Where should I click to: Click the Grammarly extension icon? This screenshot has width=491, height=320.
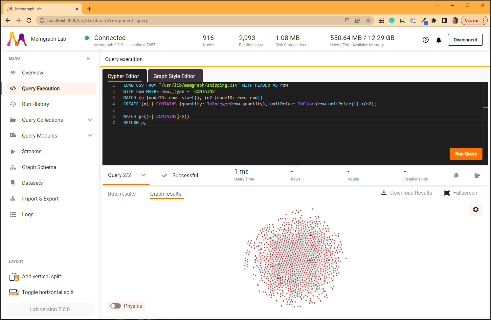point(392,20)
